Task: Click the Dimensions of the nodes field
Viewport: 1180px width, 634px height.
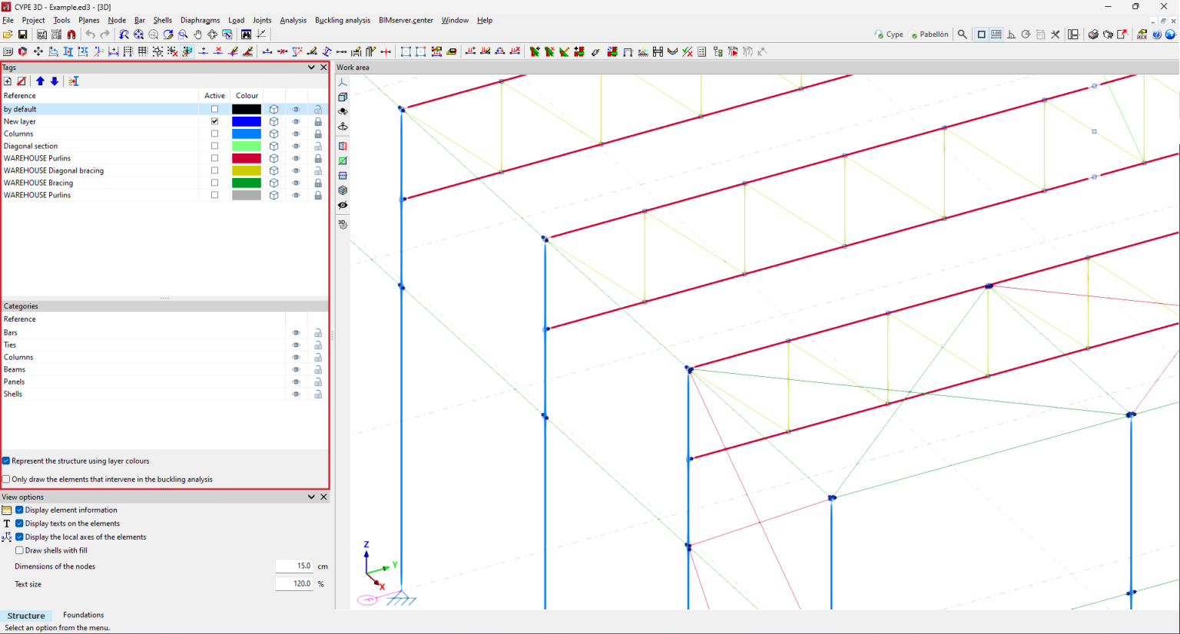Action: click(x=294, y=566)
